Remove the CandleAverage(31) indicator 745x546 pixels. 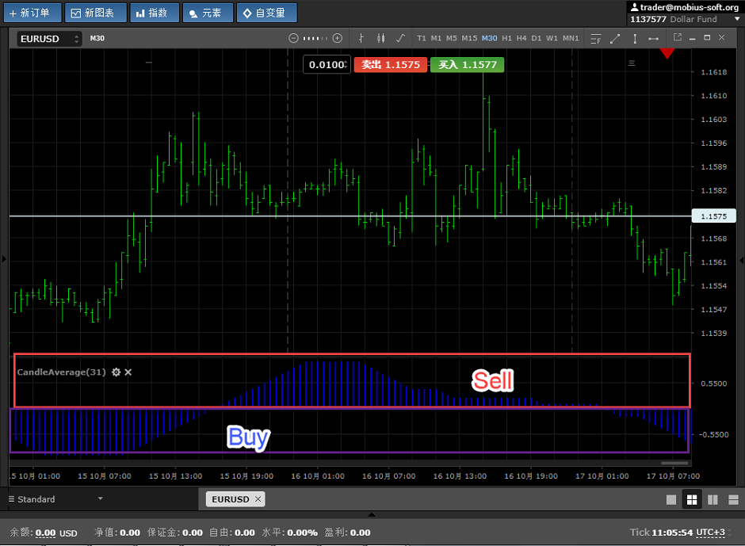[128, 372]
